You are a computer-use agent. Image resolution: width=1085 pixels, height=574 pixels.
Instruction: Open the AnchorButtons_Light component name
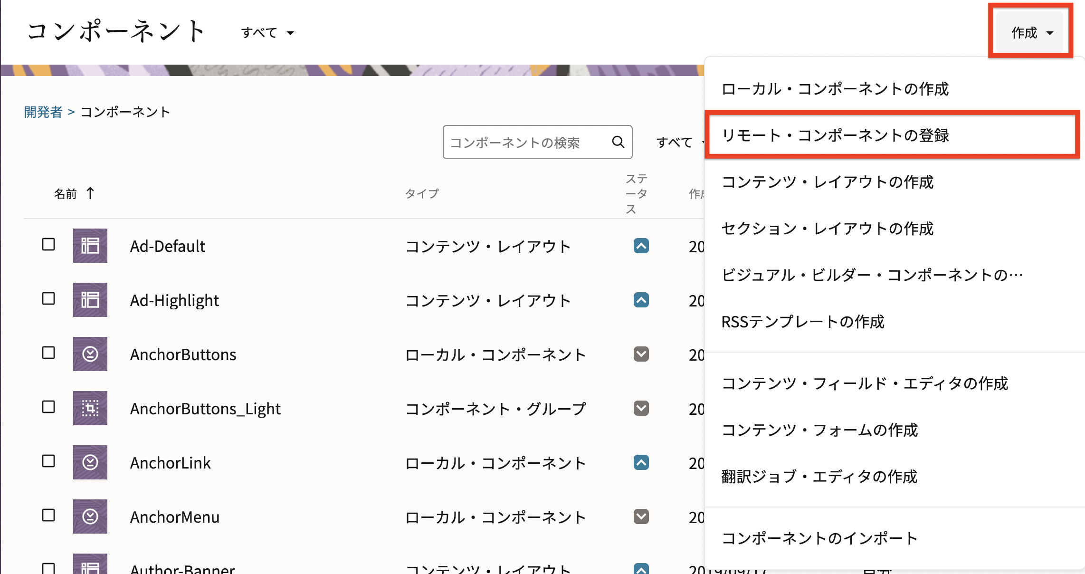[x=205, y=409]
